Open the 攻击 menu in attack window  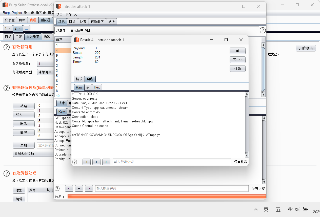pyautogui.click(x=59, y=14)
